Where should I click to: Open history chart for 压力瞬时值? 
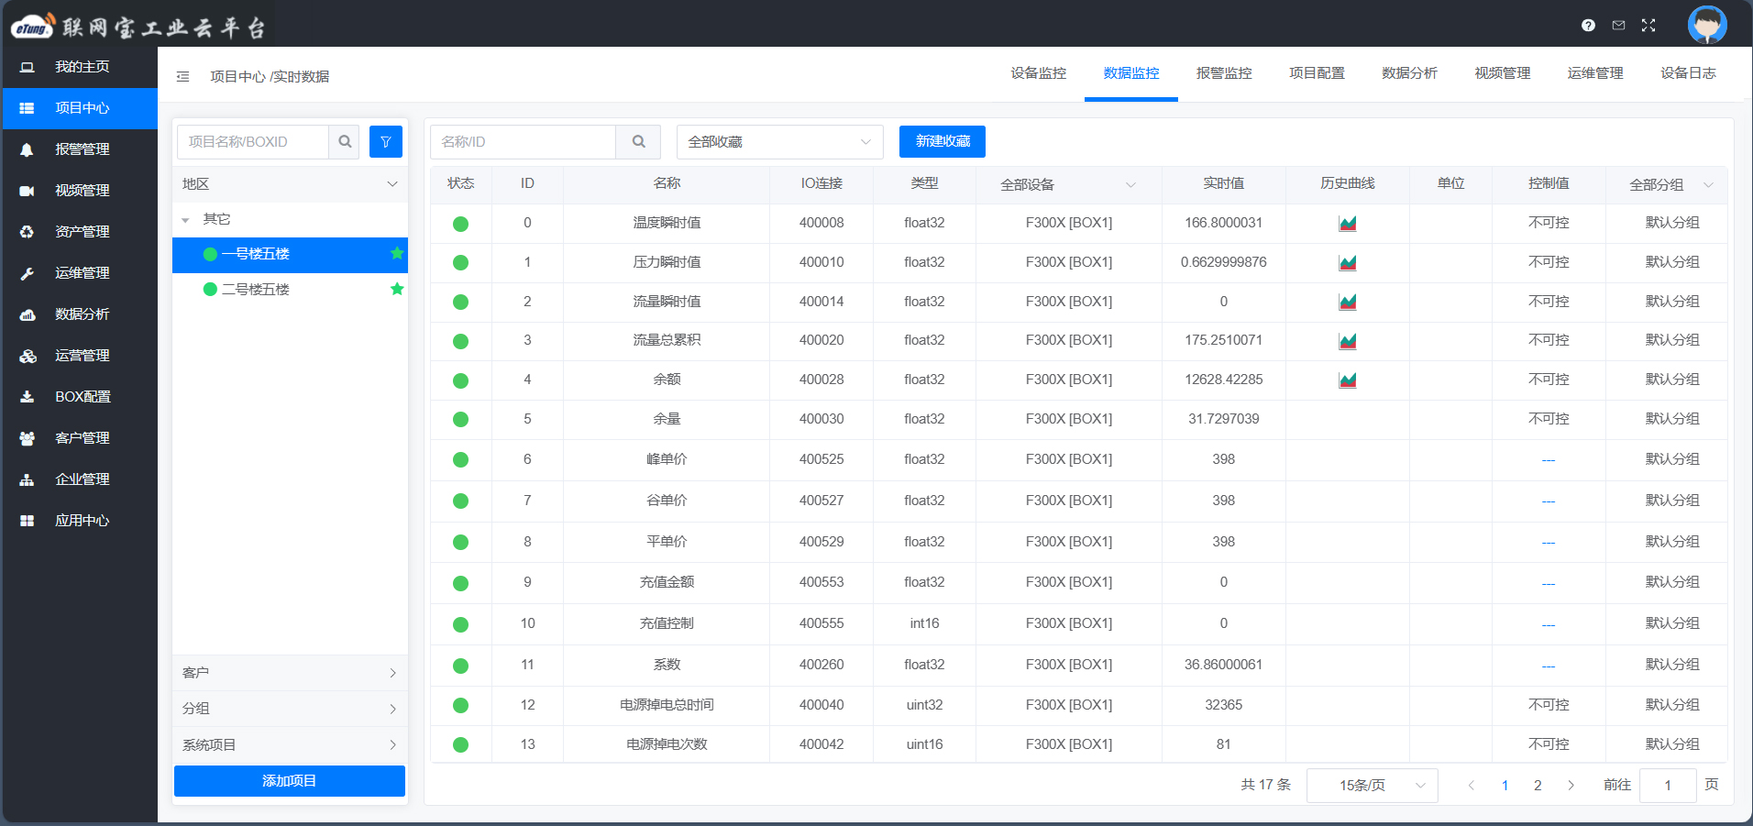click(1347, 263)
